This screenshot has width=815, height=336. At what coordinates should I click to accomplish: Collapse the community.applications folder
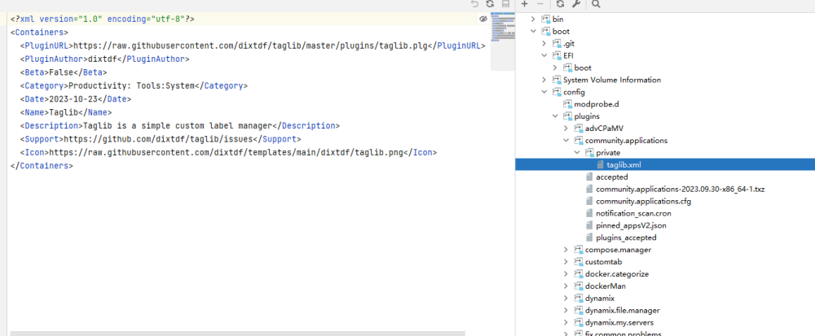[x=566, y=141]
